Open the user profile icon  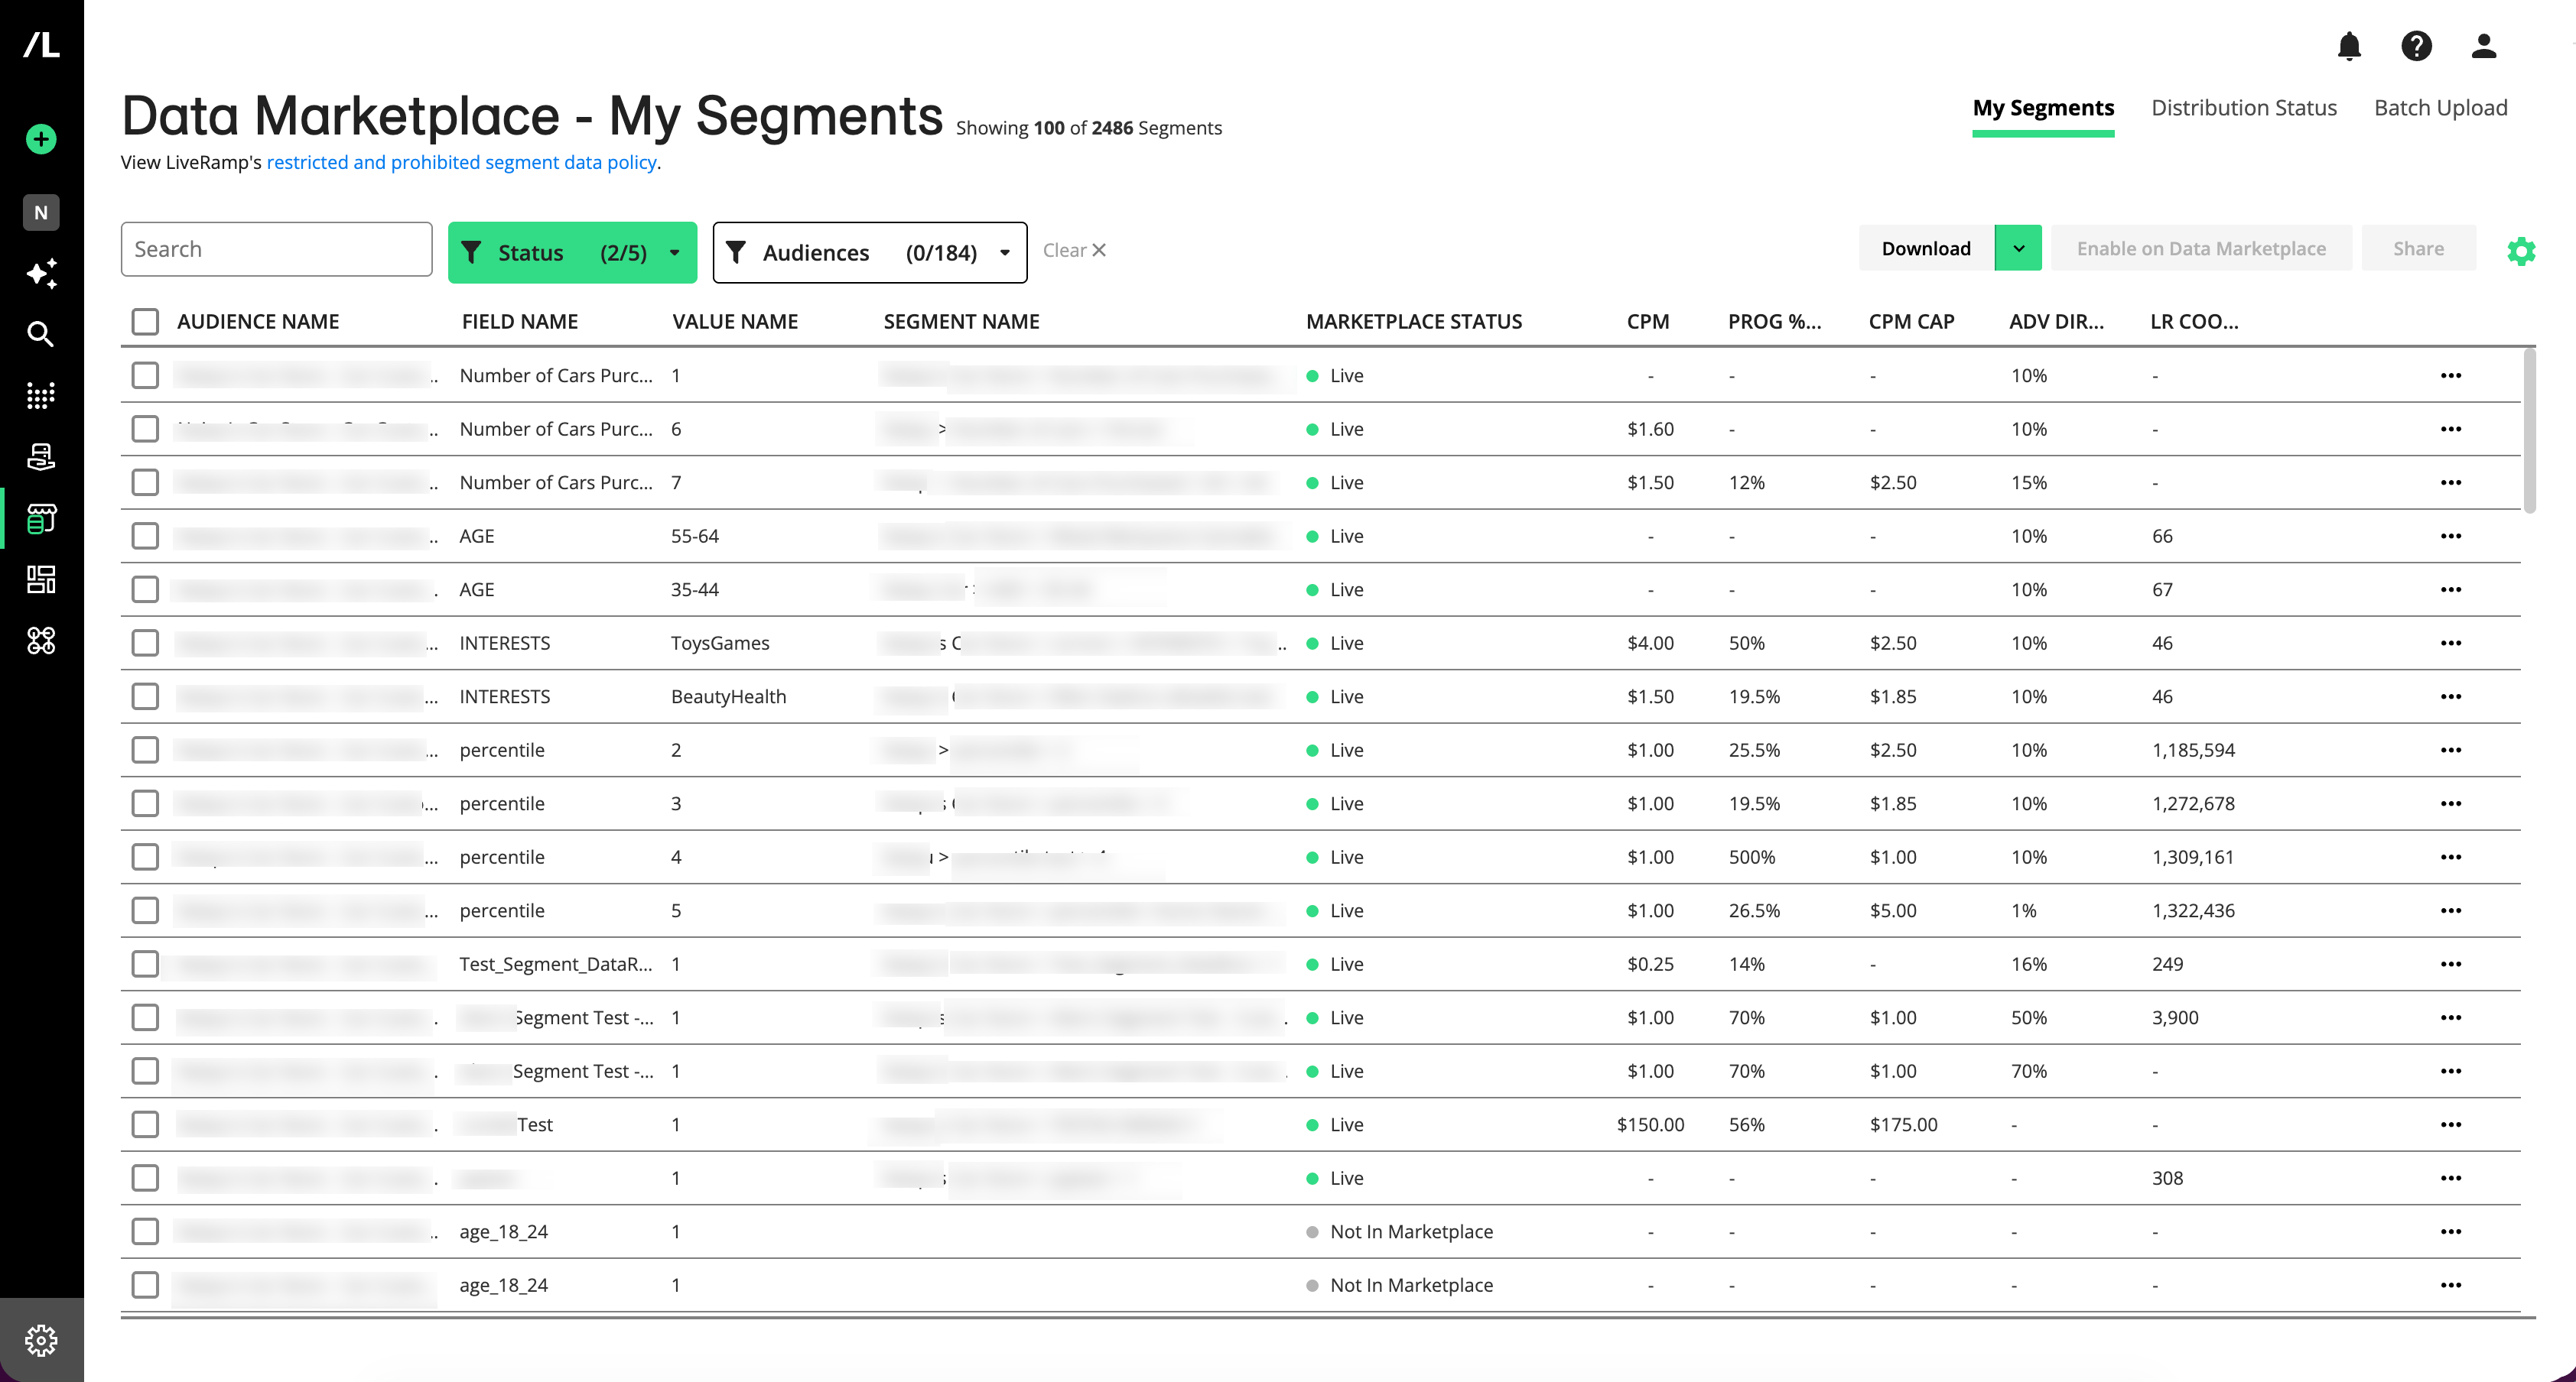point(2484,46)
